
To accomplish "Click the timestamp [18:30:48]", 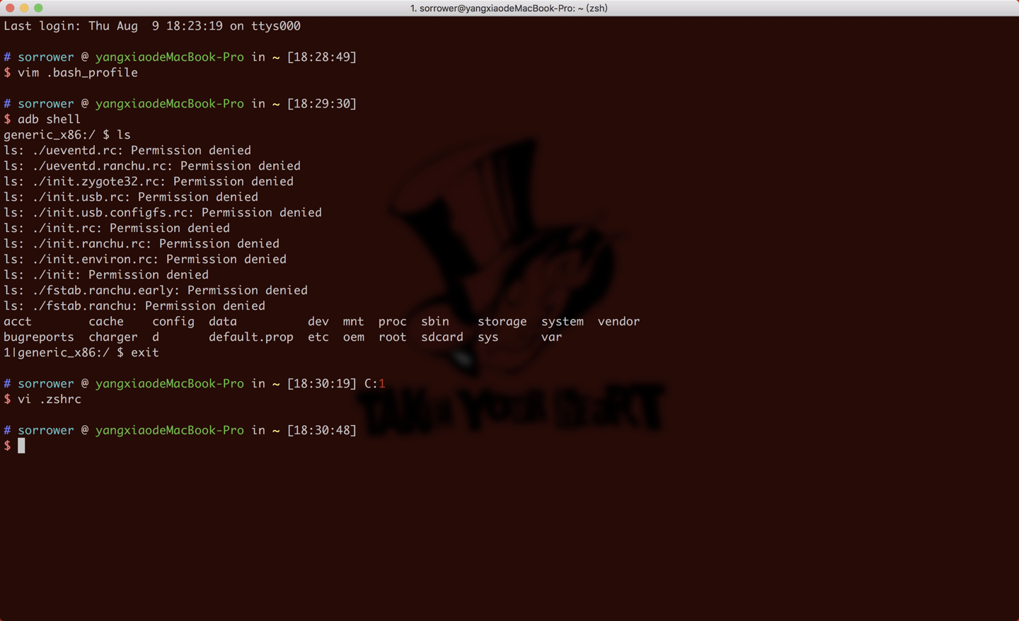I will click(322, 431).
